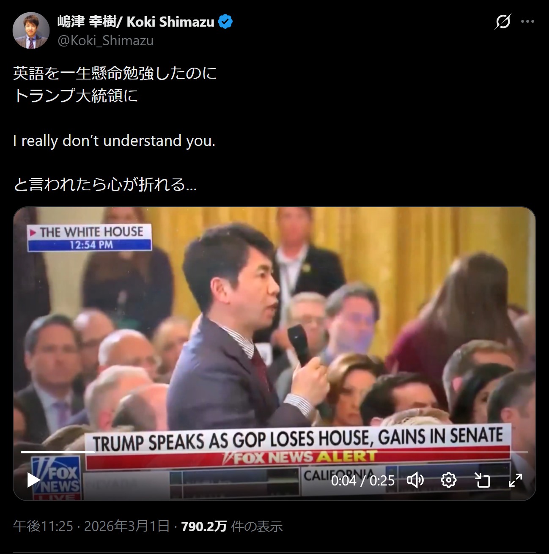Open video settings with the gear icon
549x554 pixels.
click(448, 480)
